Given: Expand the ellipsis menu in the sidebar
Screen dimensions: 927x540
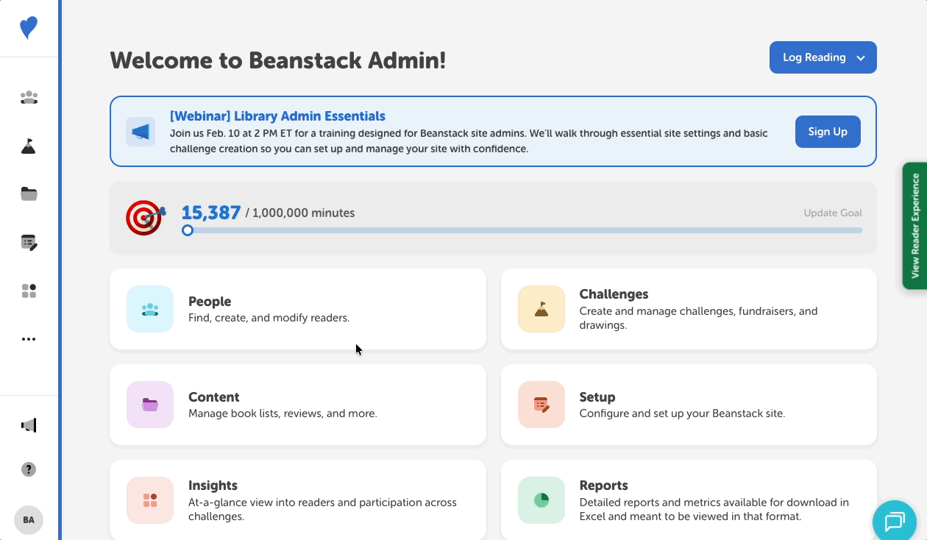Looking at the screenshot, I should pyautogui.click(x=29, y=338).
